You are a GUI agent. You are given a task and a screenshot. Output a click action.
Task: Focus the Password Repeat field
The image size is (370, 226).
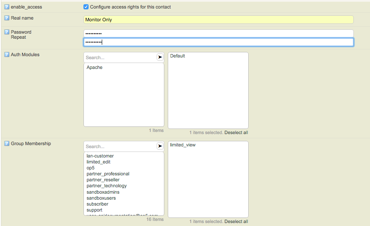(218, 42)
